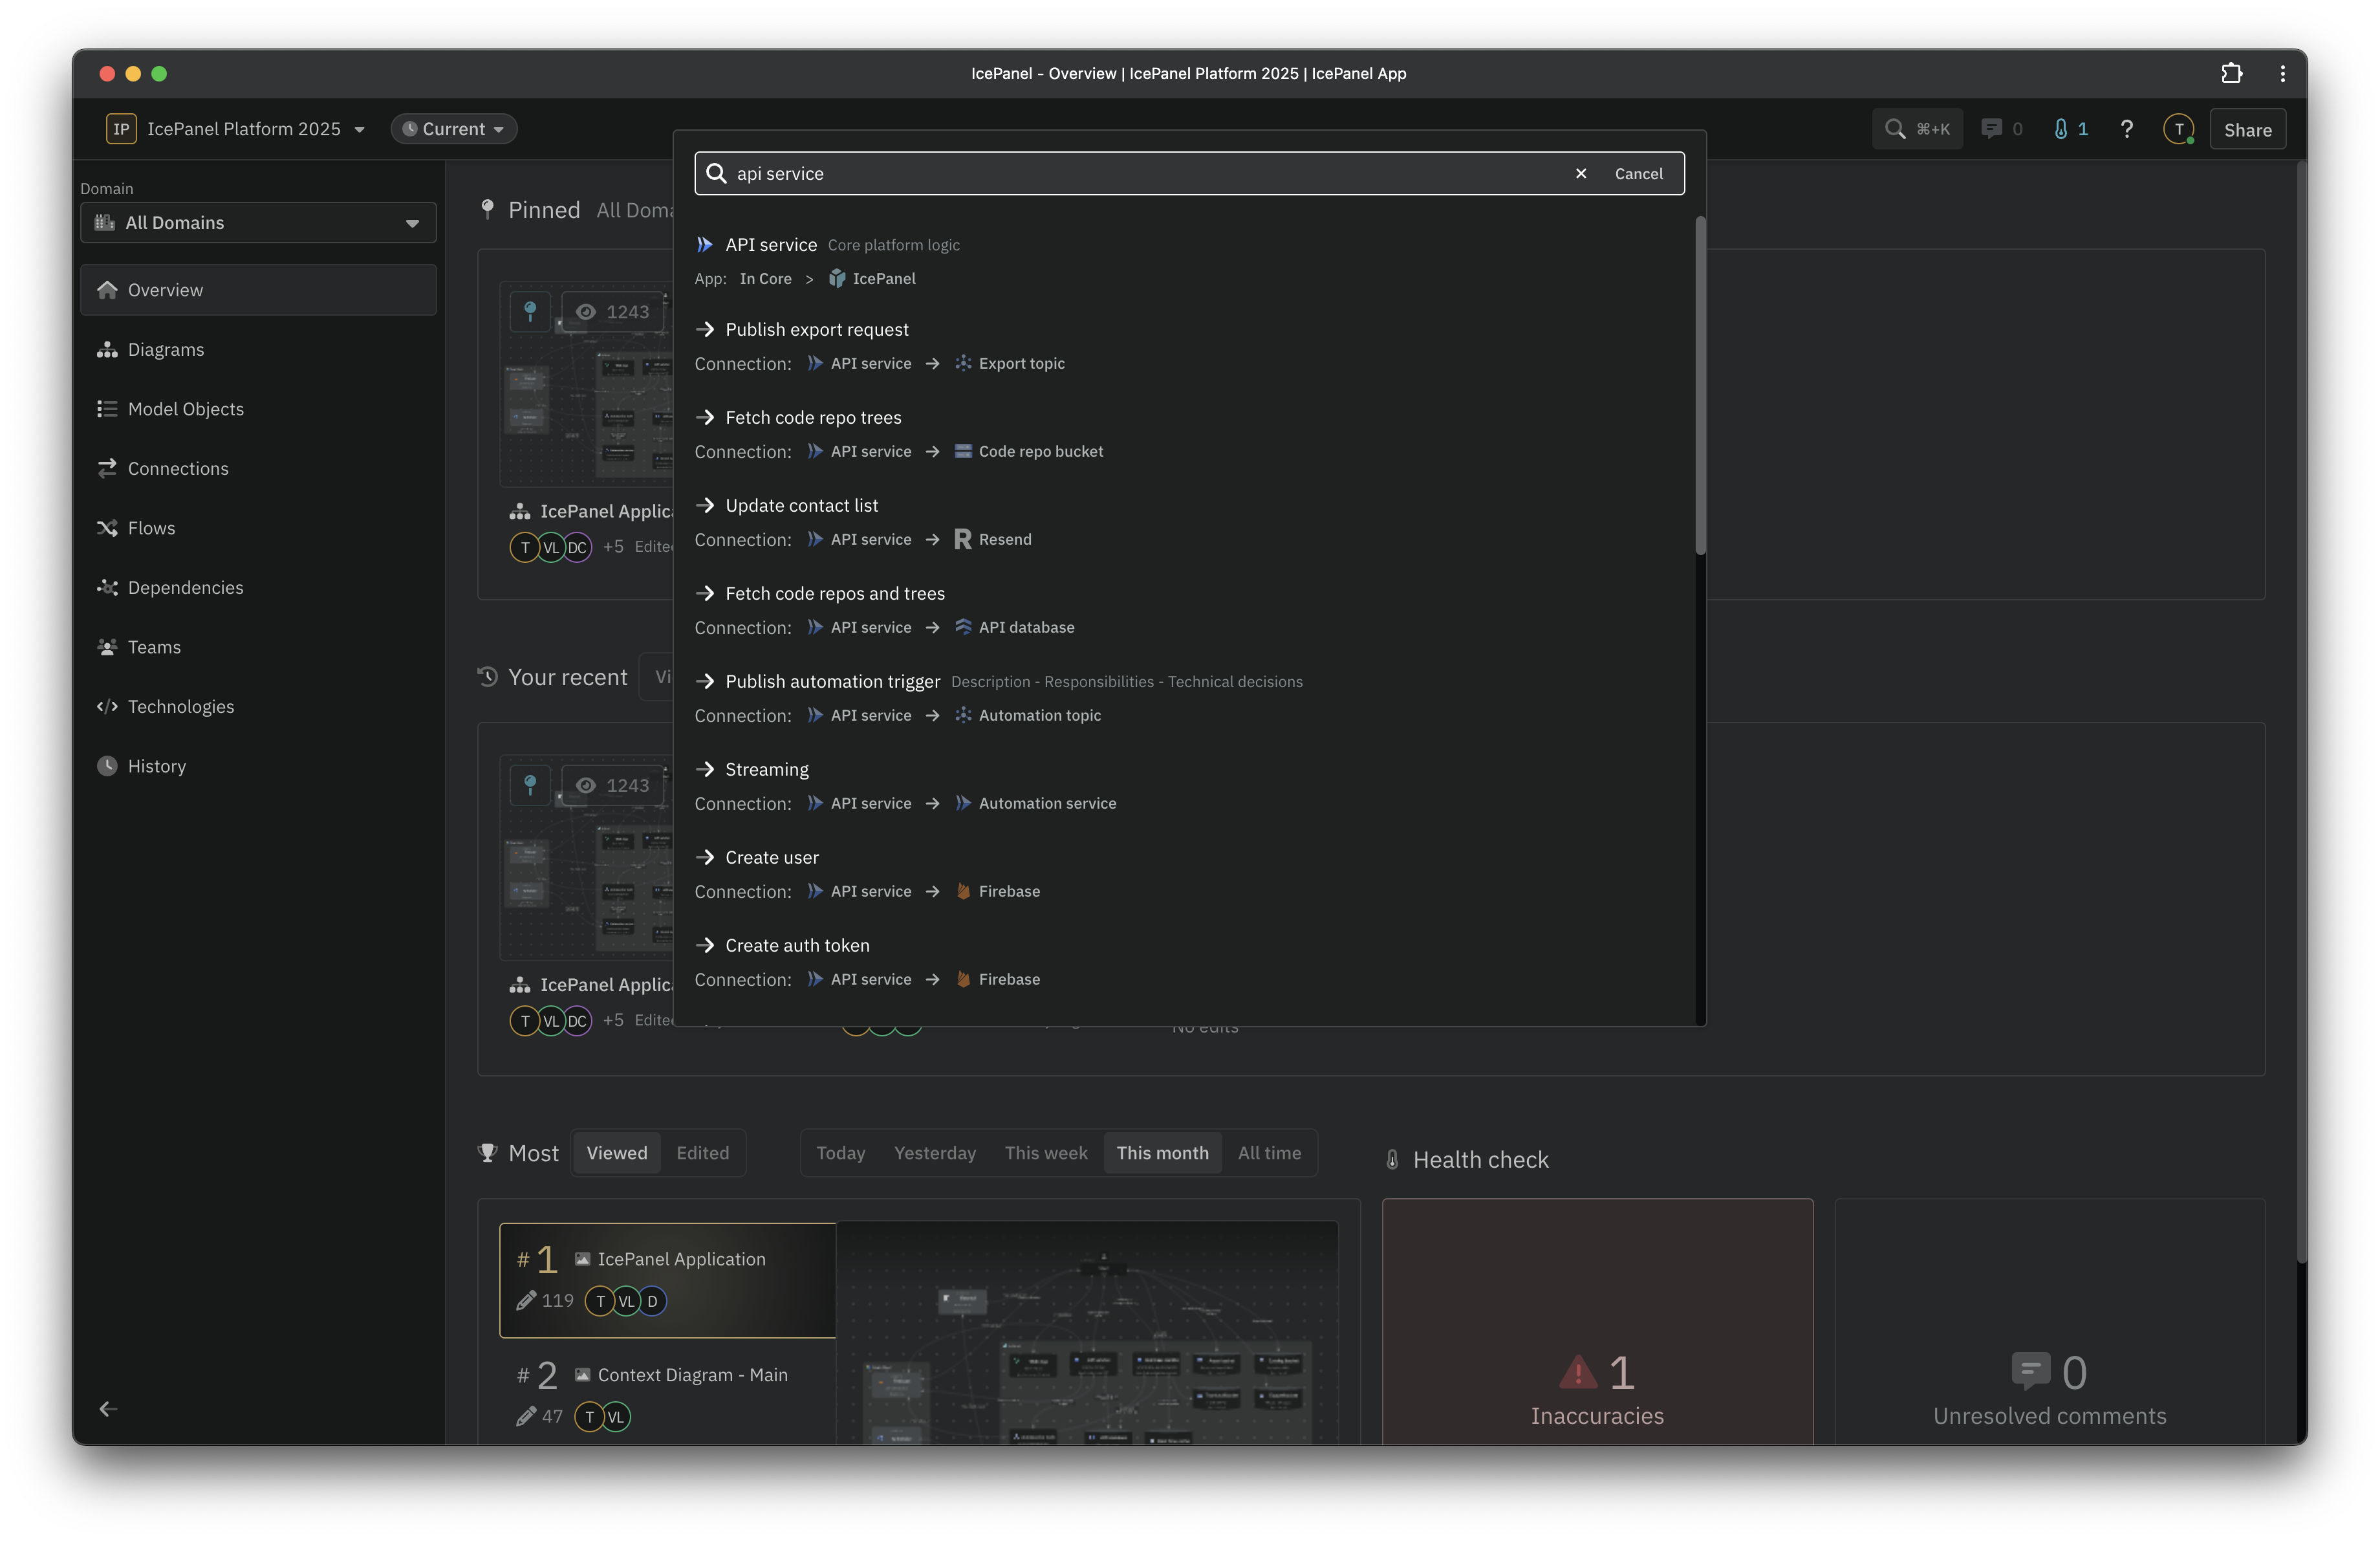Open the browser extensions puzzle icon
The height and width of the screenshot is (1541, 2380).
point(2231,73)
